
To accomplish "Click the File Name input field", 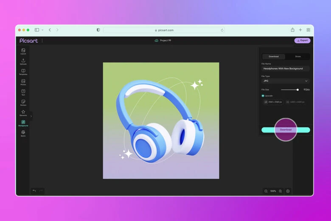I will coord(285,68).
